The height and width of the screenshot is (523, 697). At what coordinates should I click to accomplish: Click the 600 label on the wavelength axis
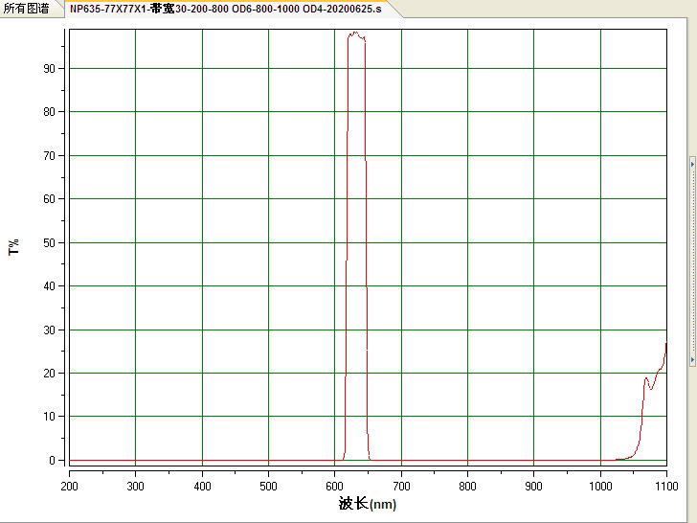[x=334, y=486]
